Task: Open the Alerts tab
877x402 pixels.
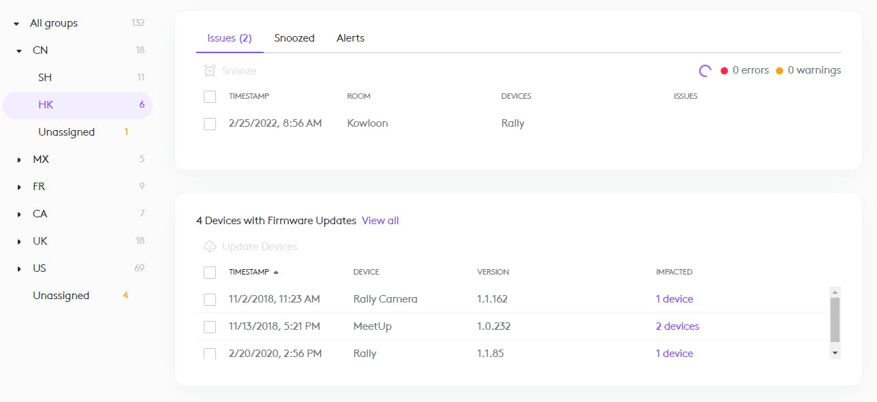Action: (350, 38)
